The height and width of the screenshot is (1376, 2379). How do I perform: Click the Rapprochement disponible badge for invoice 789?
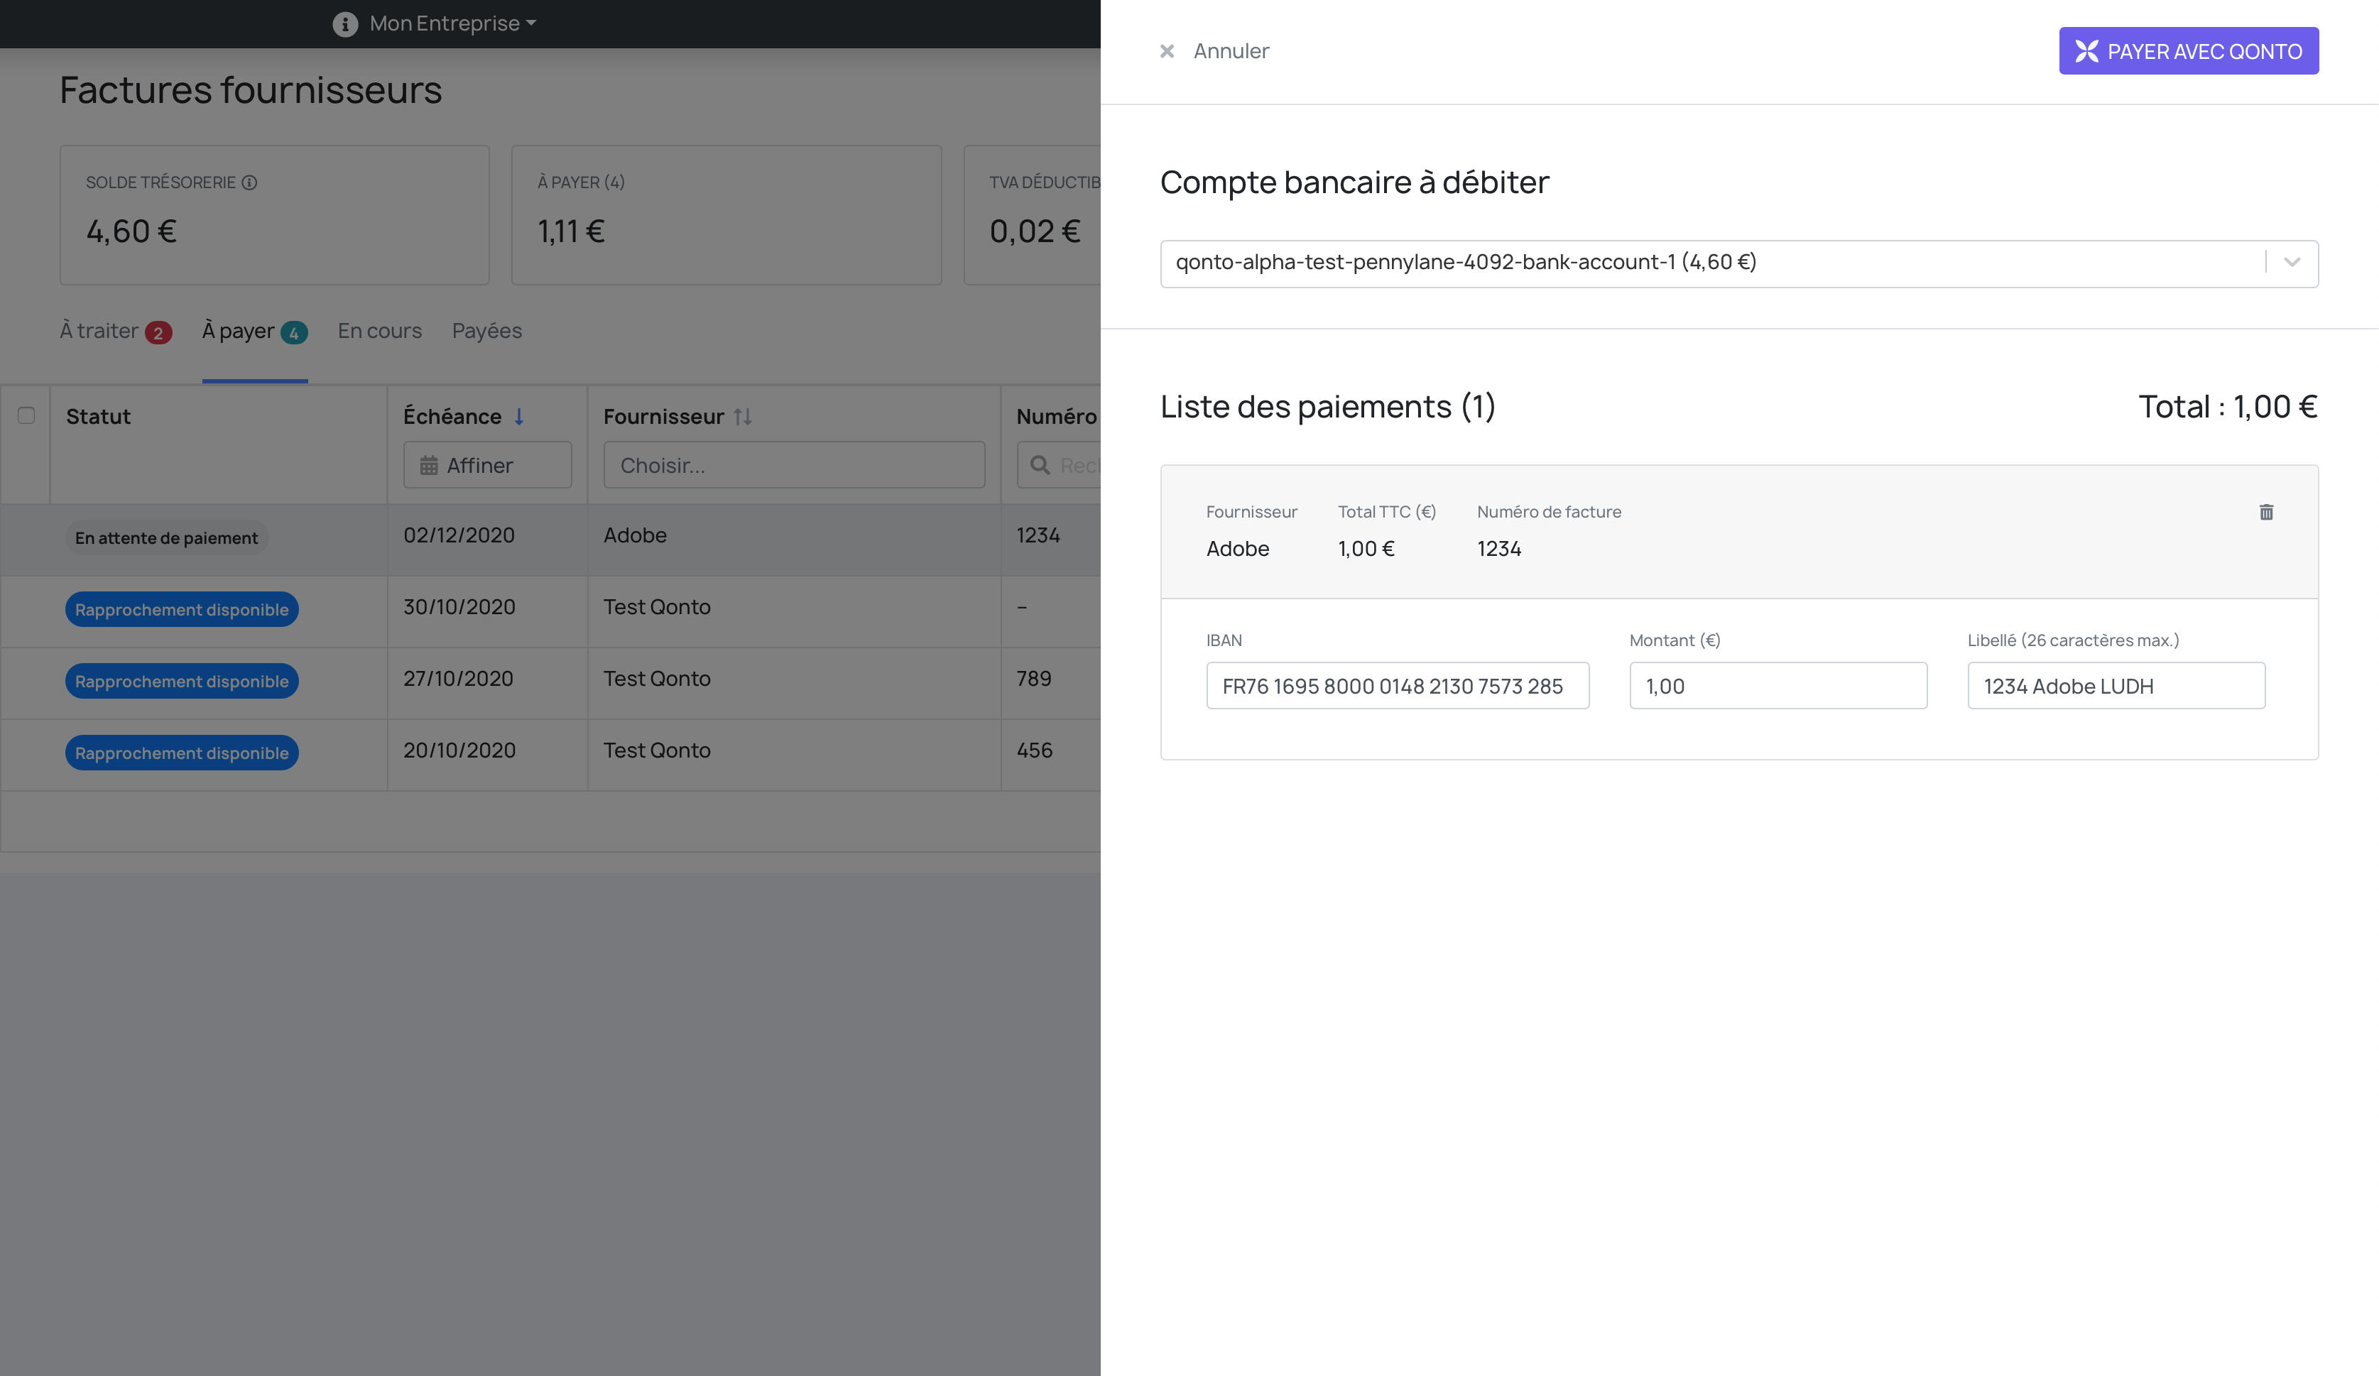[181, 682]
